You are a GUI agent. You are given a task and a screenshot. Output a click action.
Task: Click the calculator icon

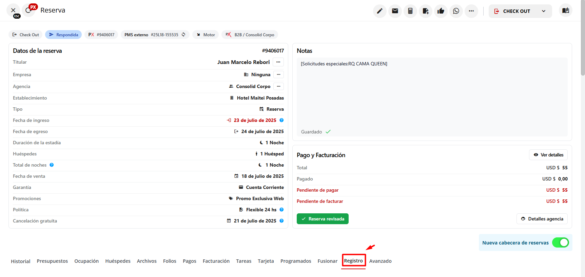click(410, 11)
